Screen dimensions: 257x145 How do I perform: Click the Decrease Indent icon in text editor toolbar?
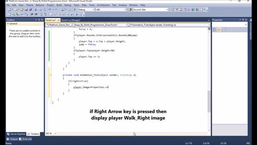pos(32,14)
